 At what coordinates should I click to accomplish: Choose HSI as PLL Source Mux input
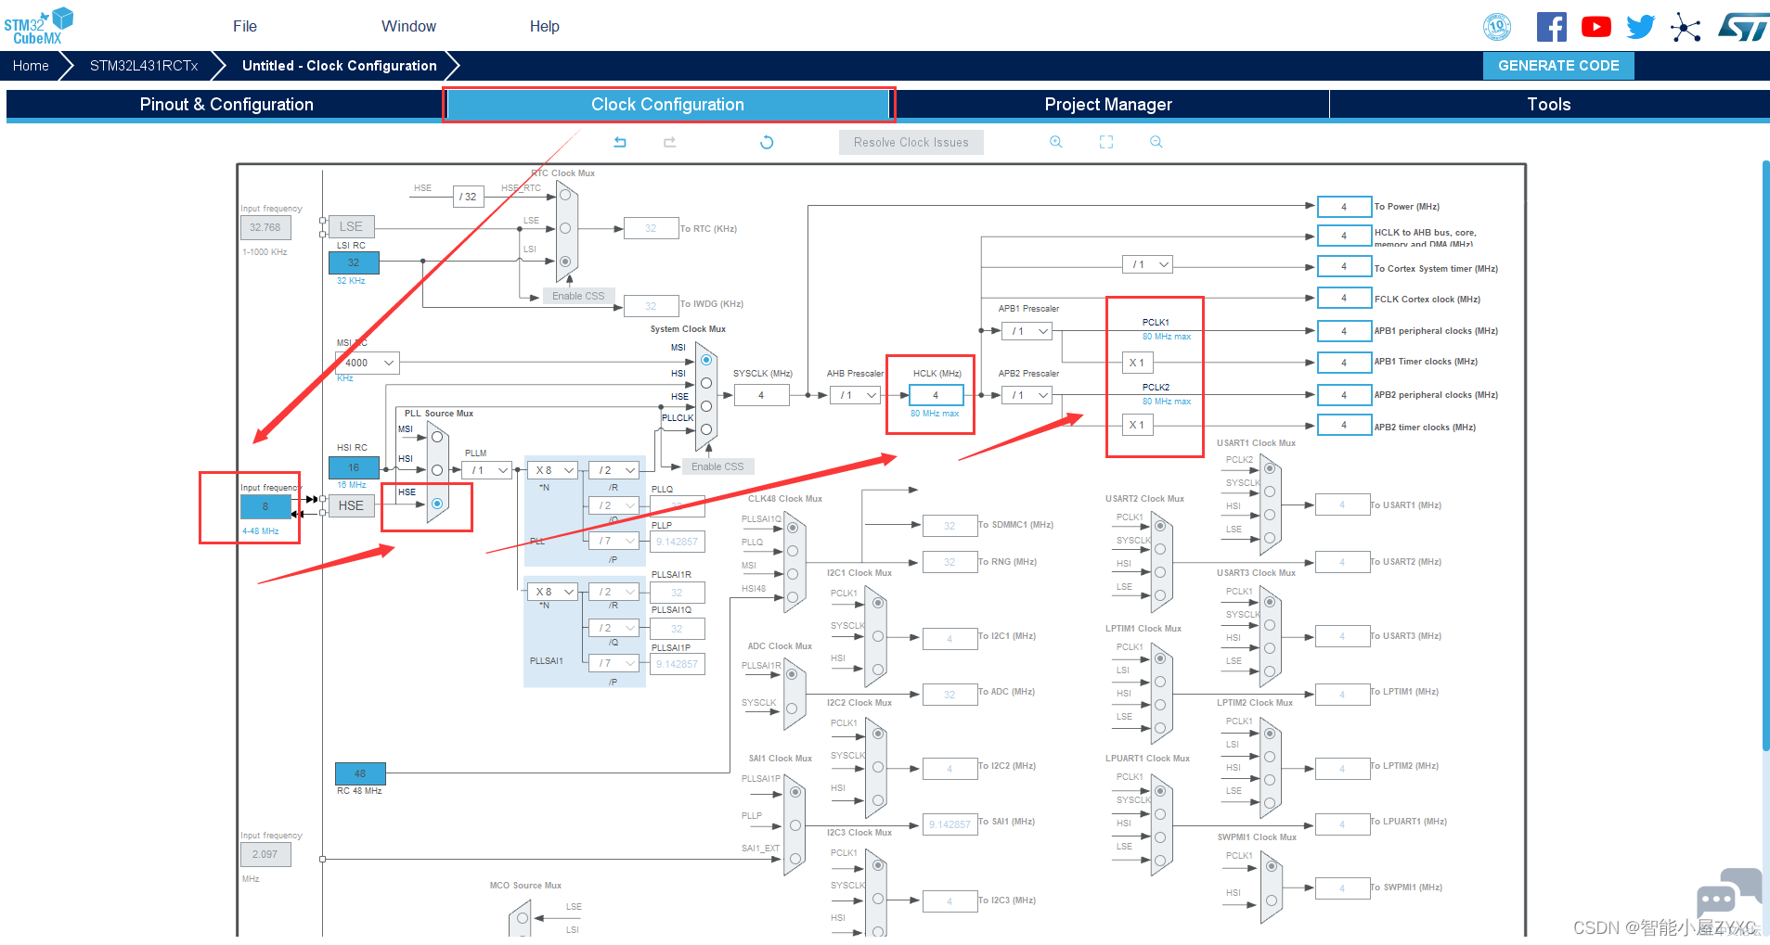coord(437,470)
